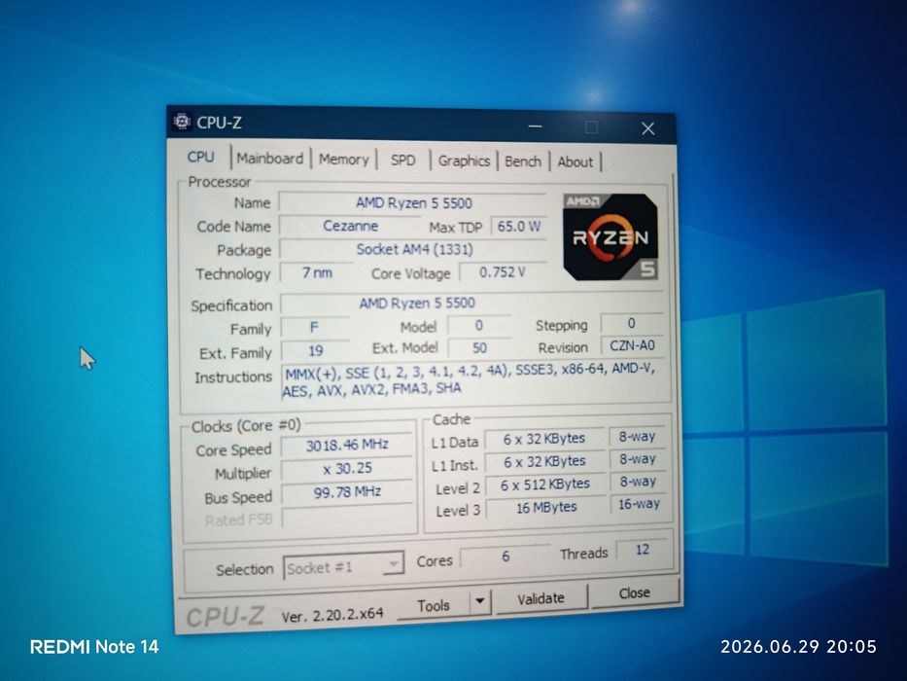Click the Name field AMD Ryzen 5 5500
Viewport: 907px width, 681px height.
coord(413,202)
